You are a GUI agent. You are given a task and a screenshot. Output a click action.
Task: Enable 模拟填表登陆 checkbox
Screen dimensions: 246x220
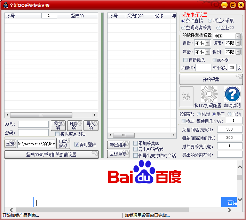[x=57, y=134]
